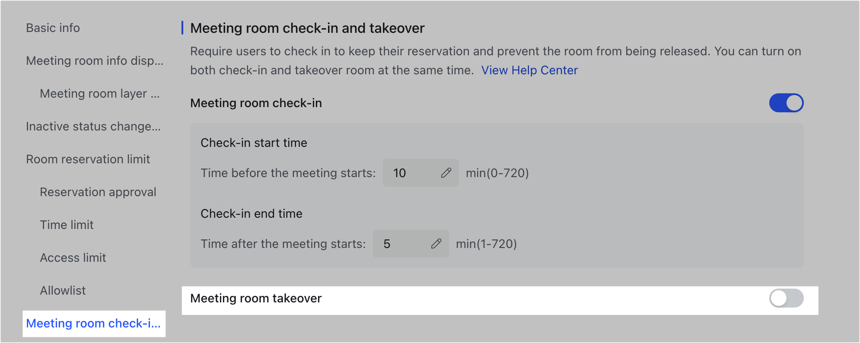
Task: Select Basic info in the sidebar
Action: (53, 28)
